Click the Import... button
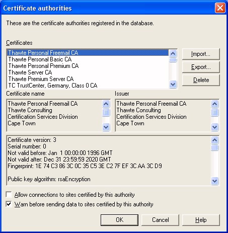This screenshot has width=228, height=233. click(x=201, y=54)
